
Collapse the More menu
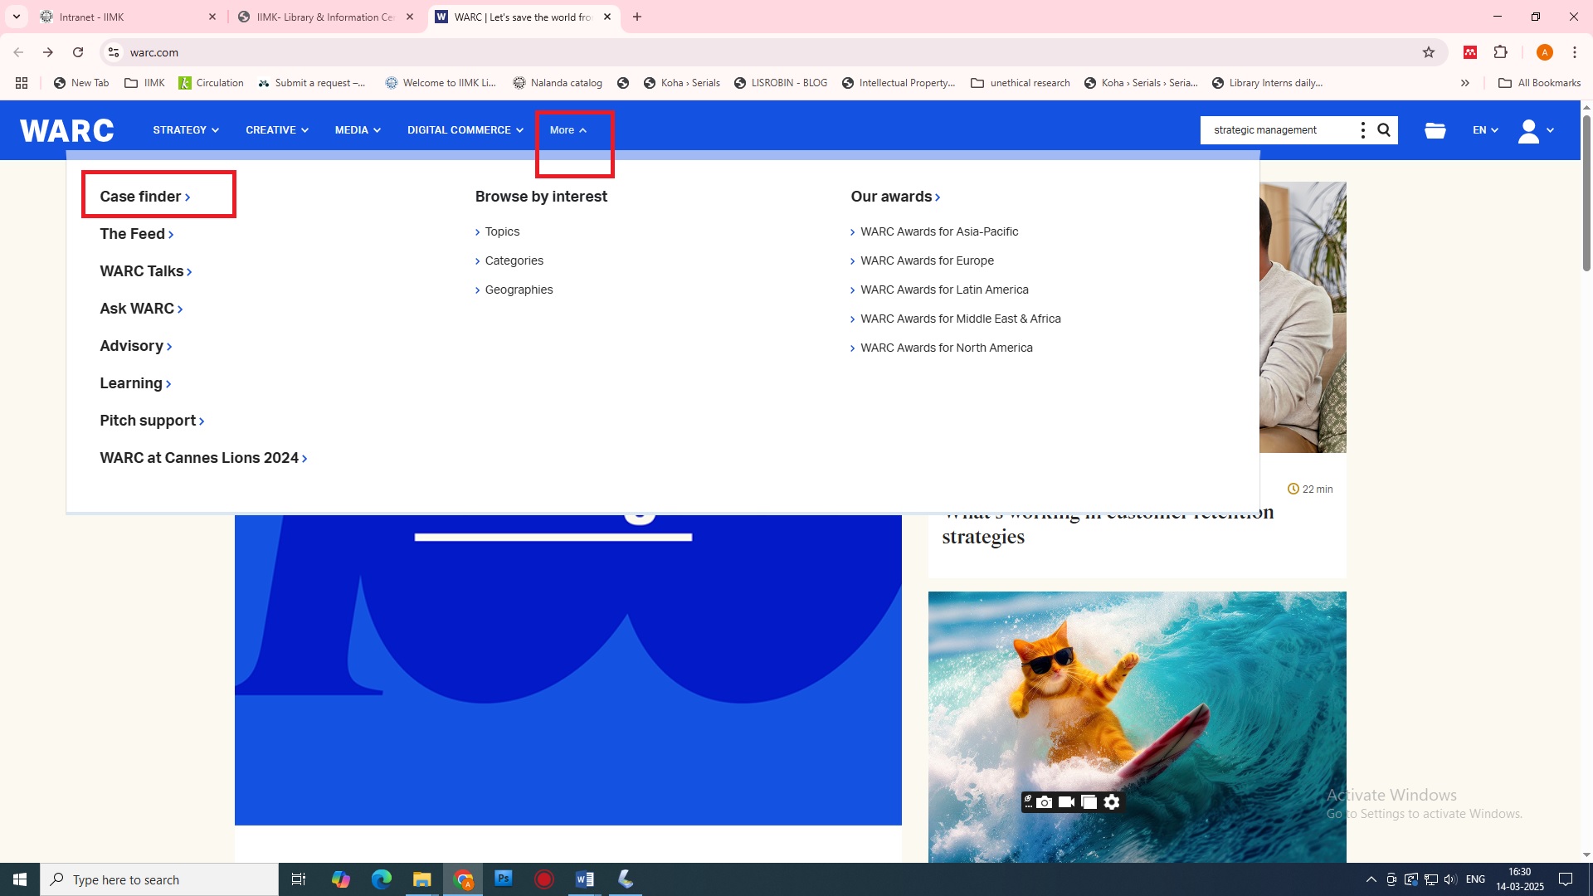click(x=568, y=130)
